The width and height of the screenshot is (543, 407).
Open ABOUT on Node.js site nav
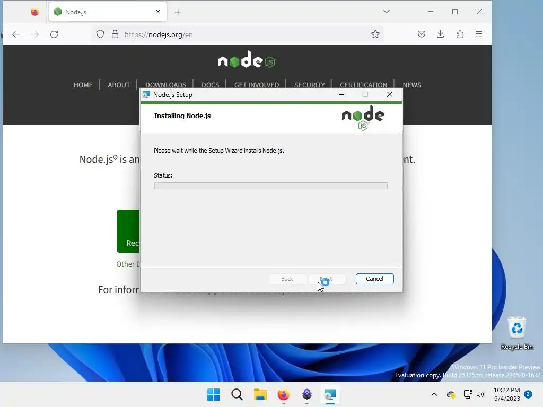click(x=119, y=85)
